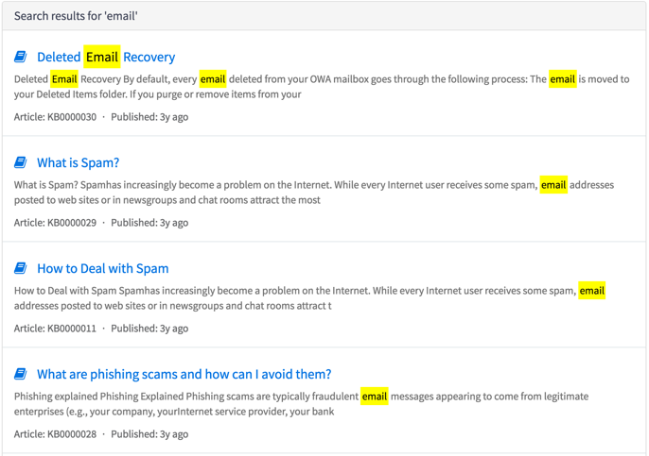The height and width of the screenshot is (456, 649).
Task: Open the phishing scams article link
Action: point(184,374)
